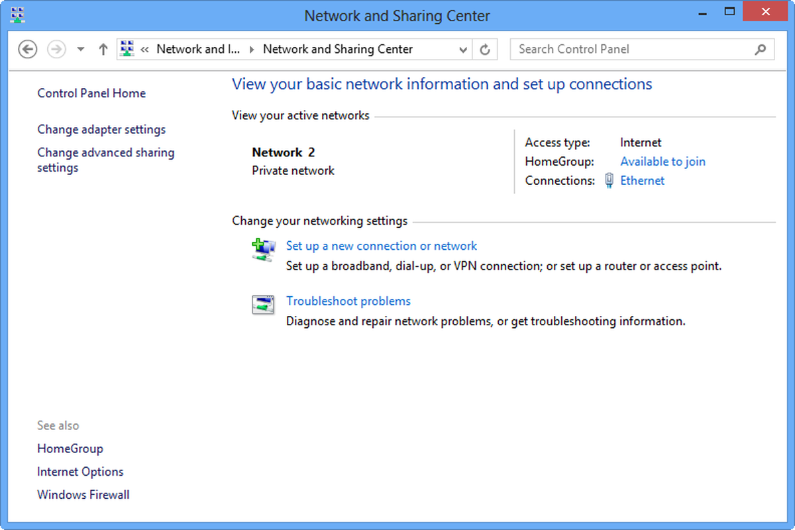Viewport: 795px width, 530px height.
Task: Refresh the current Control Panel view
Action: tap(486, 48)
